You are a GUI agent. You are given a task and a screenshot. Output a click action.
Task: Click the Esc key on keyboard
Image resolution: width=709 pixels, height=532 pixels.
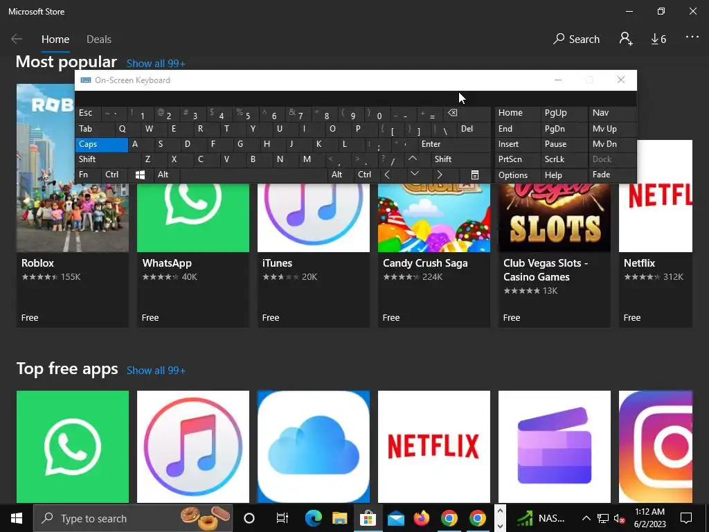(x=88, y=113)
